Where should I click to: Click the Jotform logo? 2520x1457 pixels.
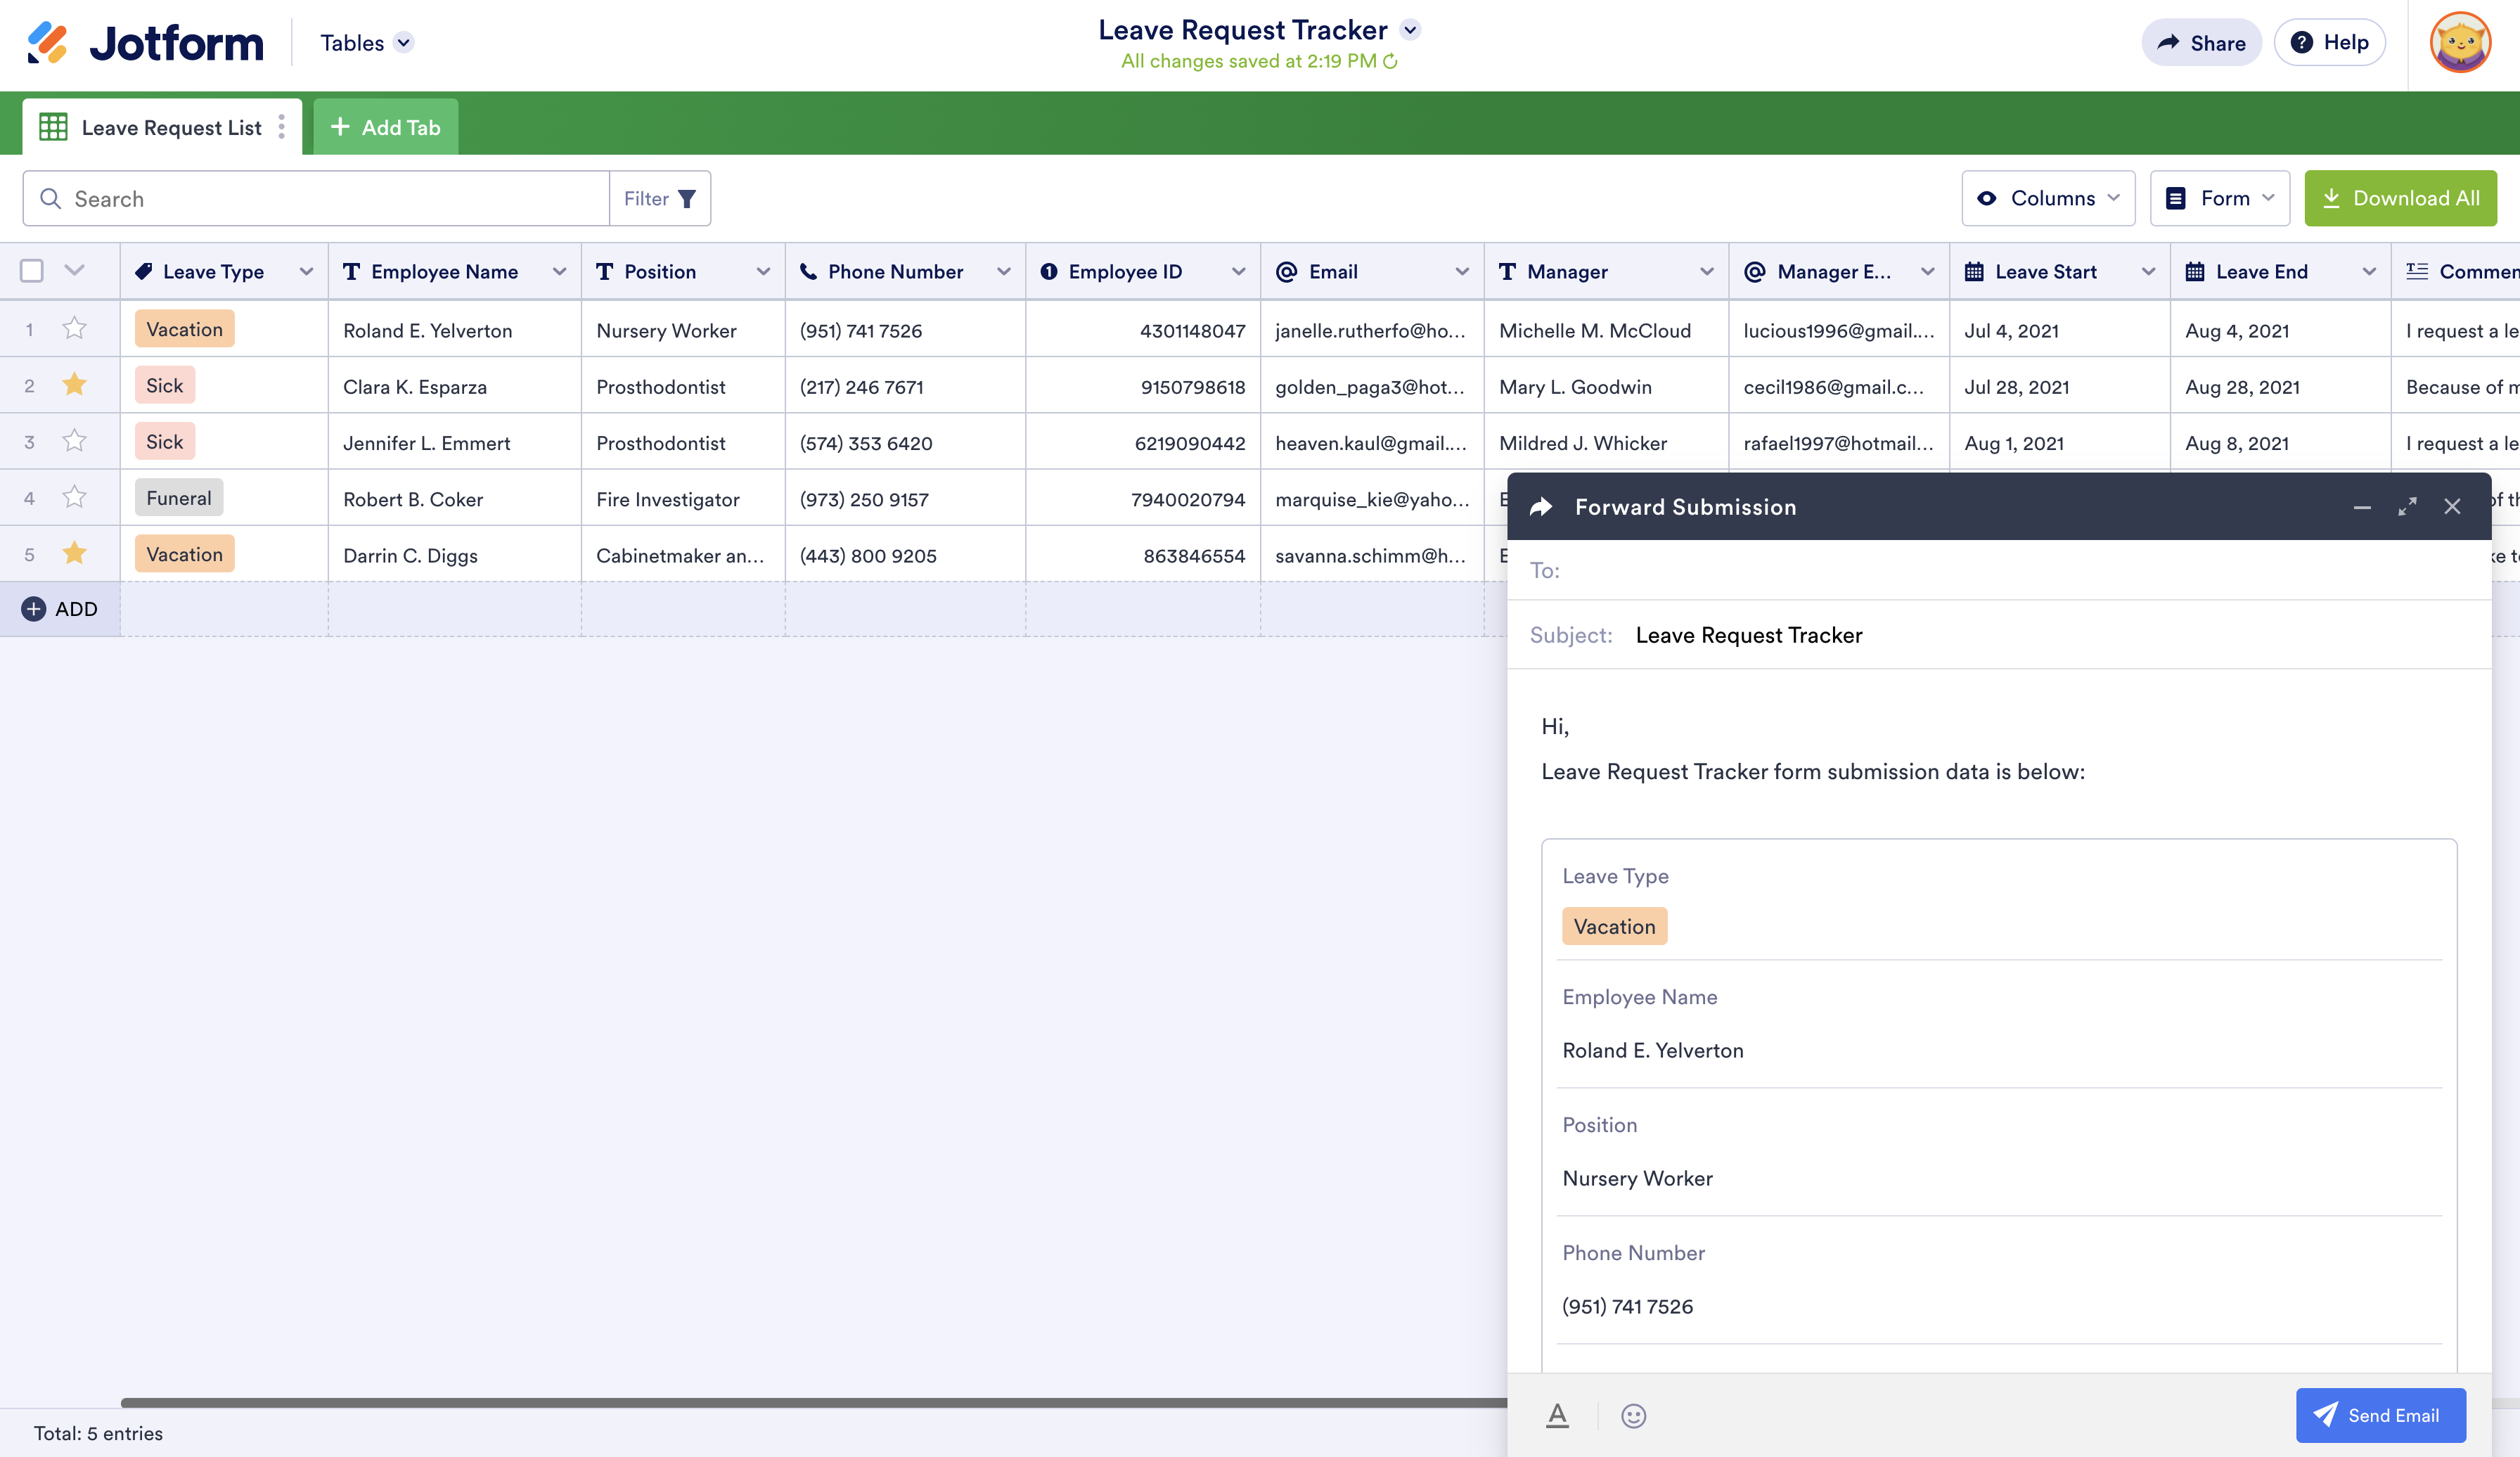(146, 43)
